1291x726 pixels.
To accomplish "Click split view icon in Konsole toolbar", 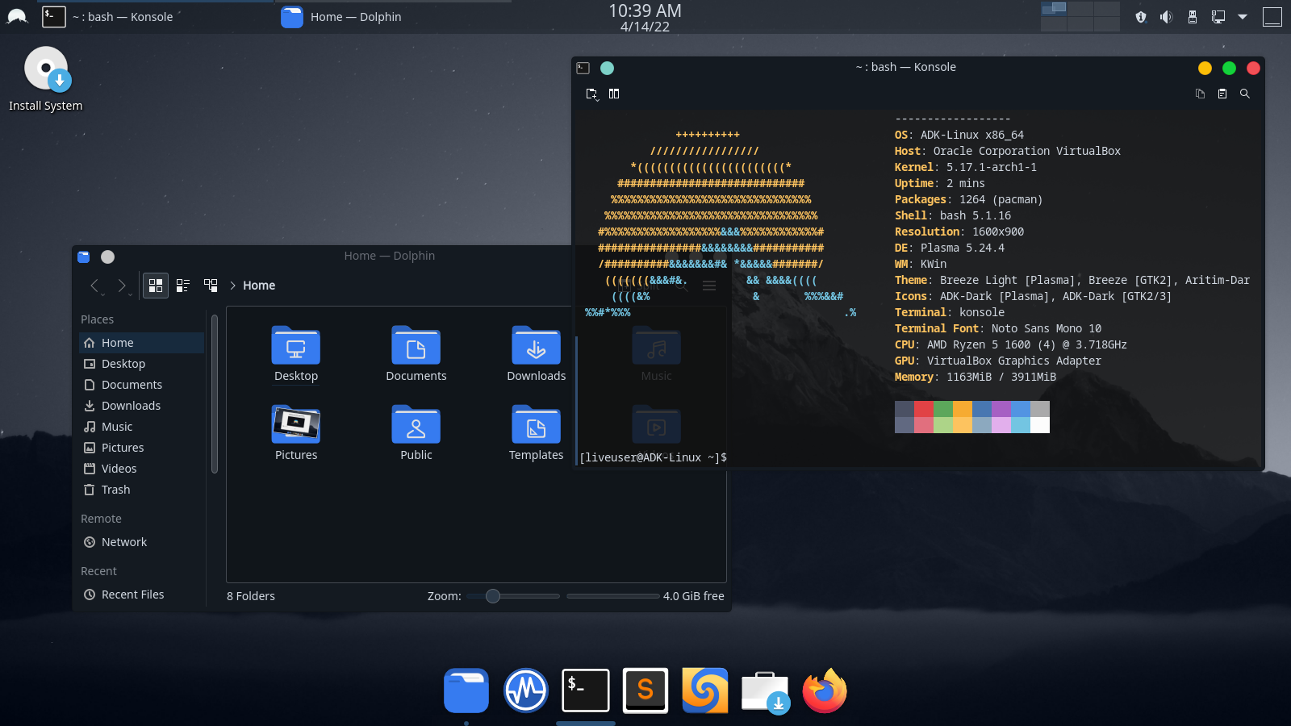I will click(614, 94).
